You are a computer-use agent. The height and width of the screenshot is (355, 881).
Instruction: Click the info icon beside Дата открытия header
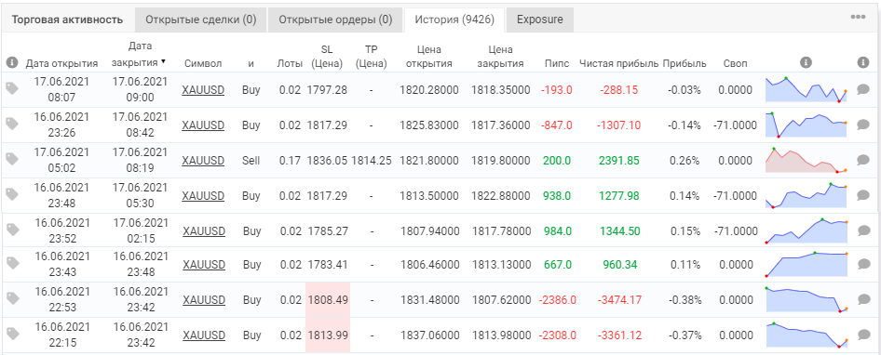point(12,63)
